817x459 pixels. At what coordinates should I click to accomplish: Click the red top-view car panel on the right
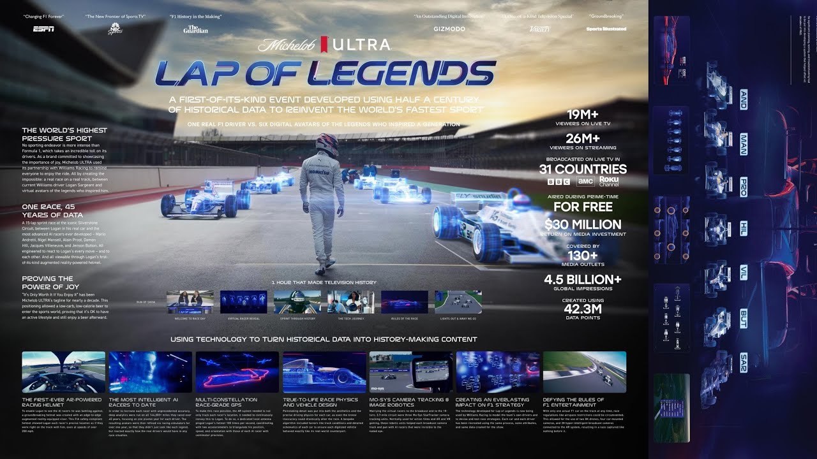(x=671, y=51)
